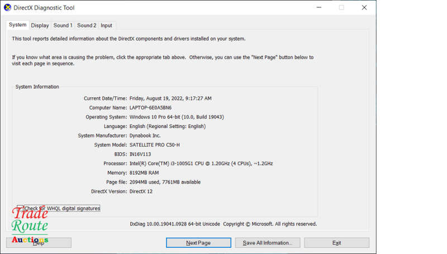Select the page file usage value
Screen dimensions: 447x254
(x=165, y=182)
